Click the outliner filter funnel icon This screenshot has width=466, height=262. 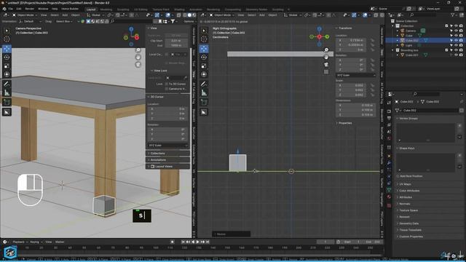(x=453, y=15)
